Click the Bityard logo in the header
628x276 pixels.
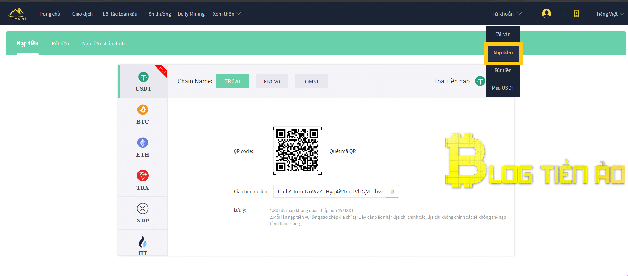[17, 13]
